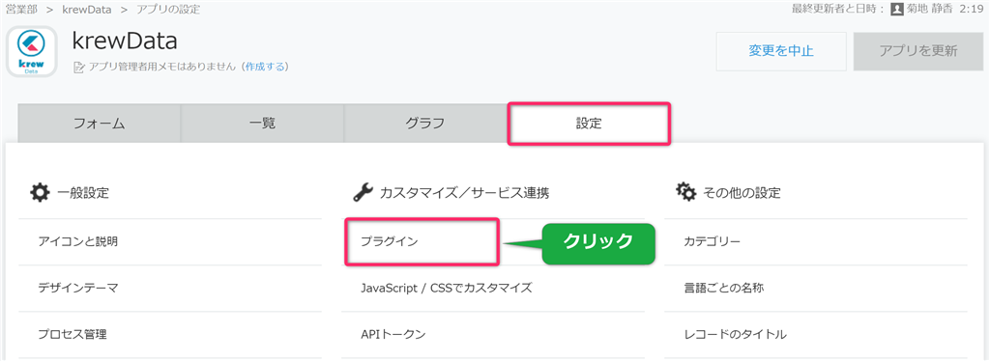Click the 変更を中止 button
Image resolution: width=990 pixels, height=361 pixels.
(781, 51)
